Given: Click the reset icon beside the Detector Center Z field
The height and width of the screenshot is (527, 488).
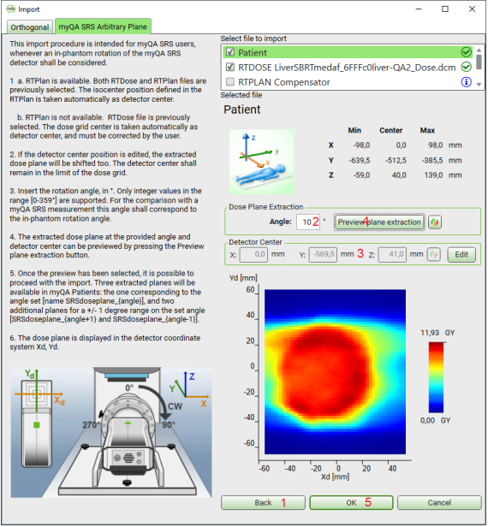Looking at the screenshot, I should click(433, 255).
